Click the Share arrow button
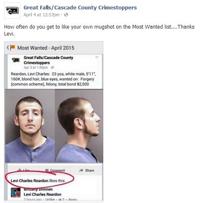 (87, 170)
